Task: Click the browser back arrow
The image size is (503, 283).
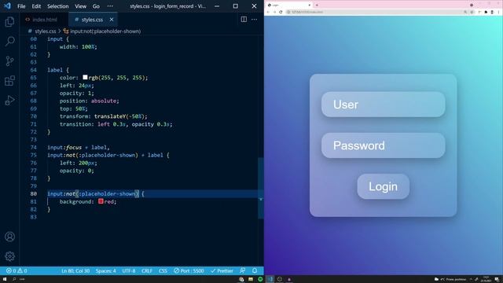Action: (268, 12)
